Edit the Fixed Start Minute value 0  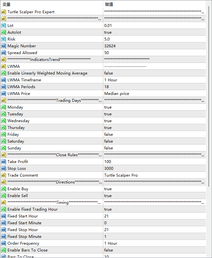tap(154, 223)
